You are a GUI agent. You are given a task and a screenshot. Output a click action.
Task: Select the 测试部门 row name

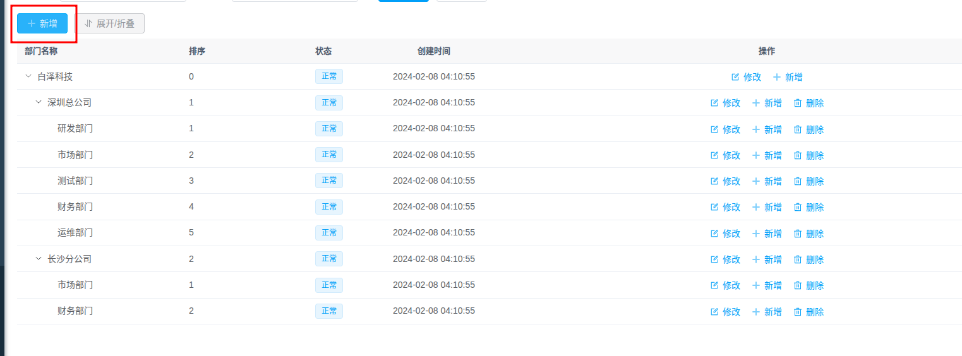(x=75, y=181)
